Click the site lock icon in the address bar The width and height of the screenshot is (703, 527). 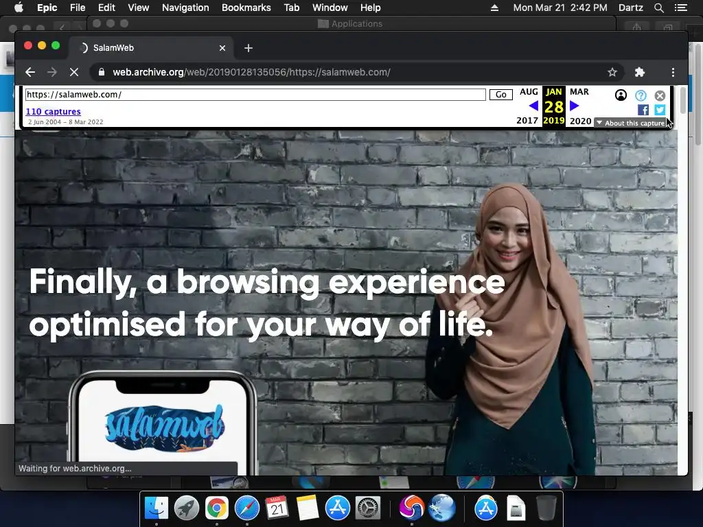pyautogui.click(x=102, y=72)
